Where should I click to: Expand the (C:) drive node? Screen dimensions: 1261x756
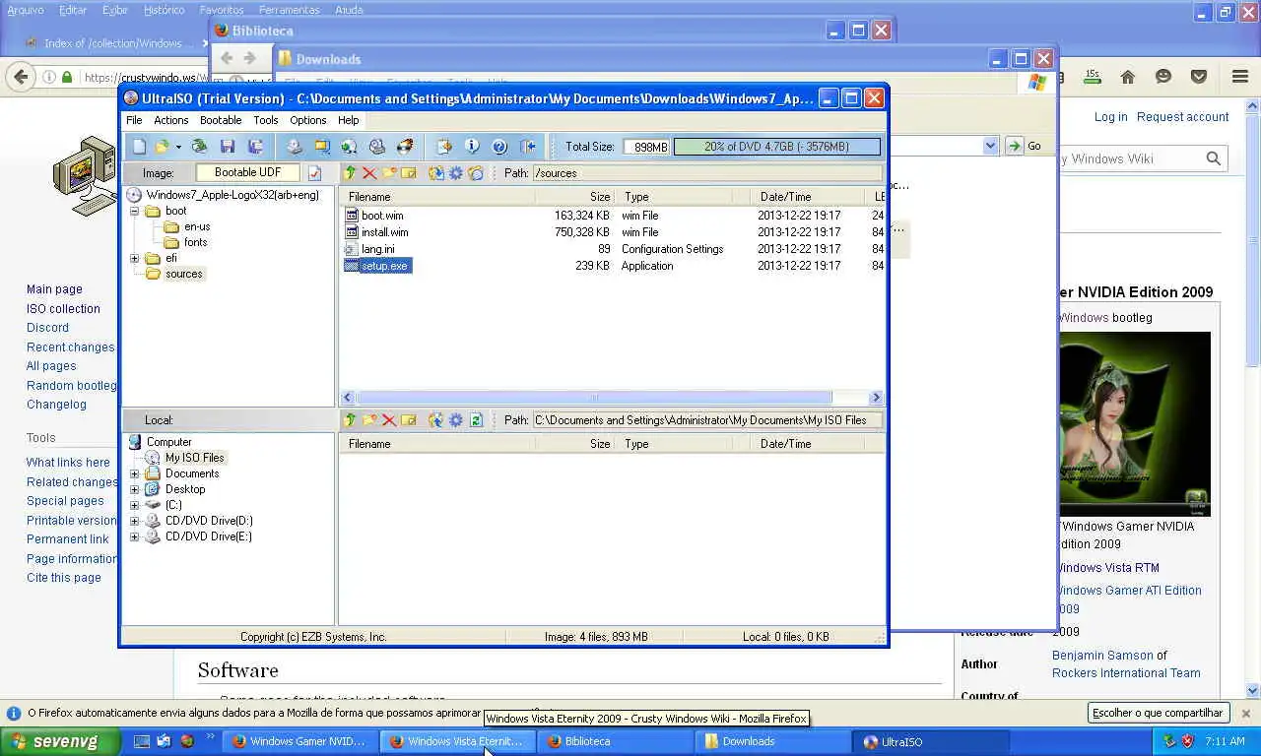[x=135, y=505]
